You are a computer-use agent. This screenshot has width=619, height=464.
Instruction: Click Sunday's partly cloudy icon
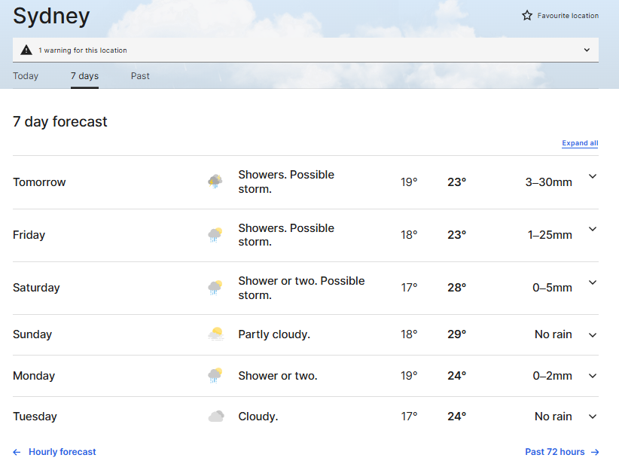point(215,334)
